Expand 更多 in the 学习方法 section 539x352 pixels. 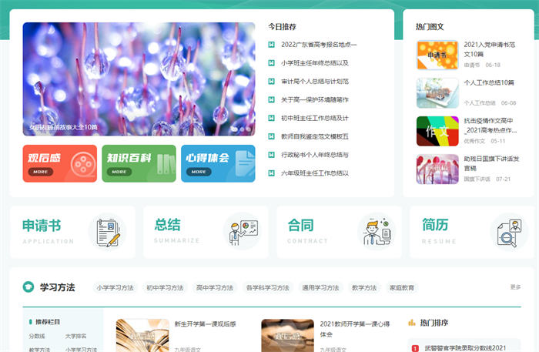click(x=515, y=287)
